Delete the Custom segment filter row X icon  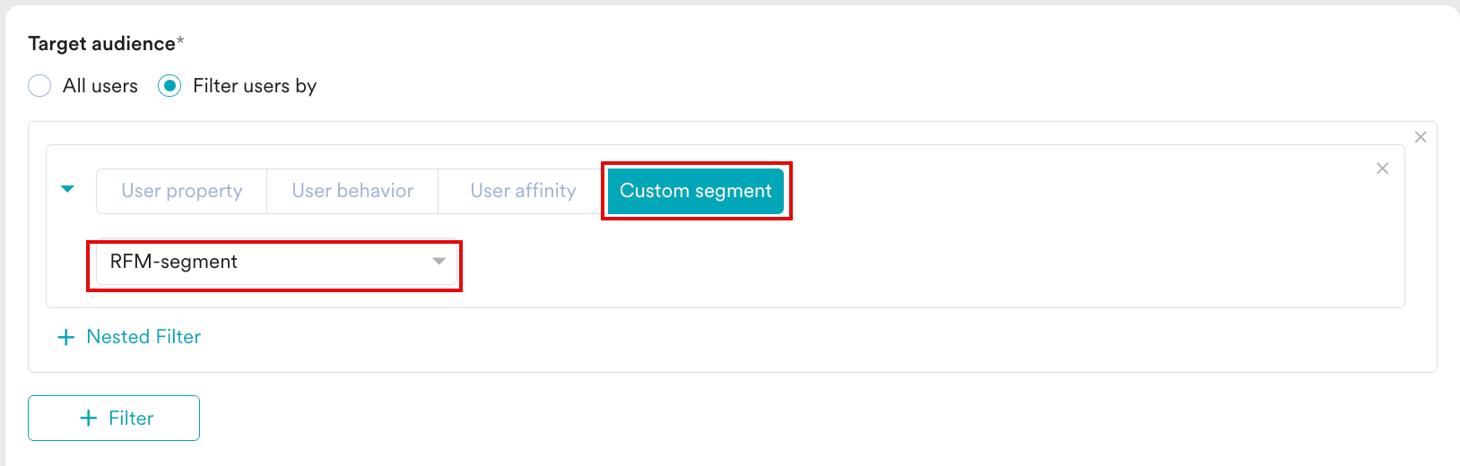1382,168
